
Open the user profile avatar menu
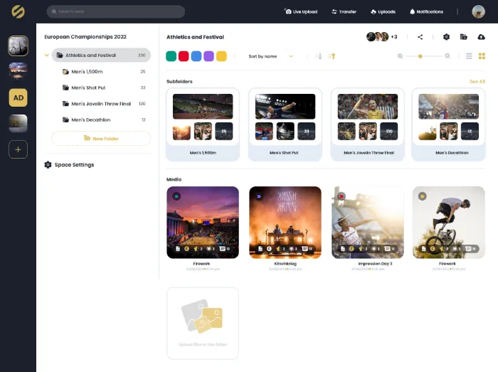tap(478, 11)
